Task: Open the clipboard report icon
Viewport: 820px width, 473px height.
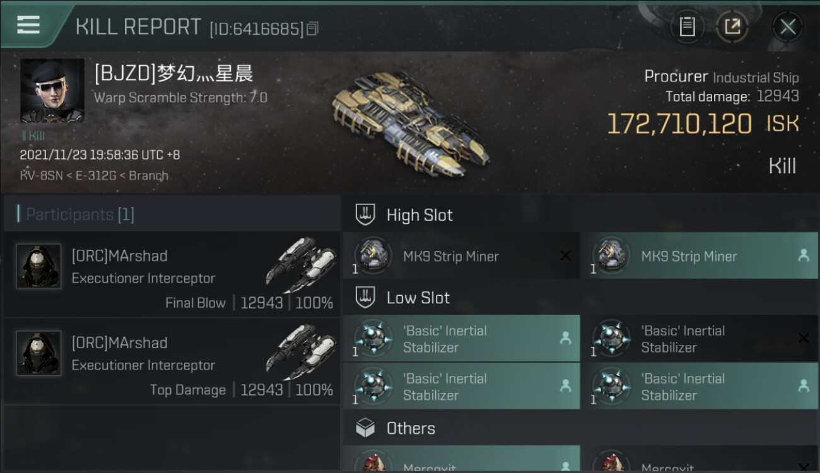Action: (x=687, y=26)
